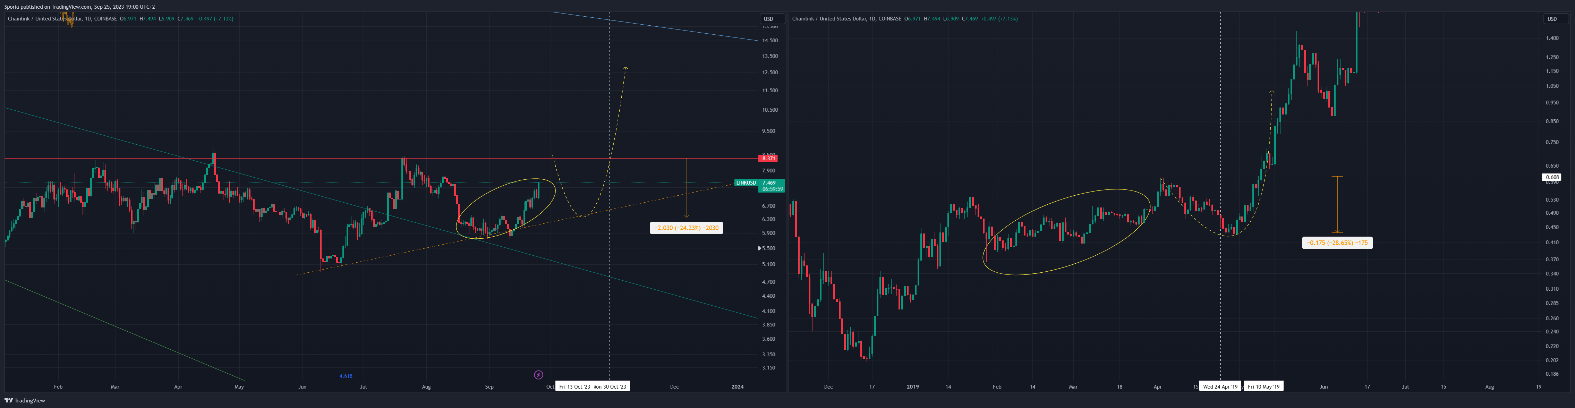
Task: Select the Wed 24 Apr '19 date label
Action: 1220,386
